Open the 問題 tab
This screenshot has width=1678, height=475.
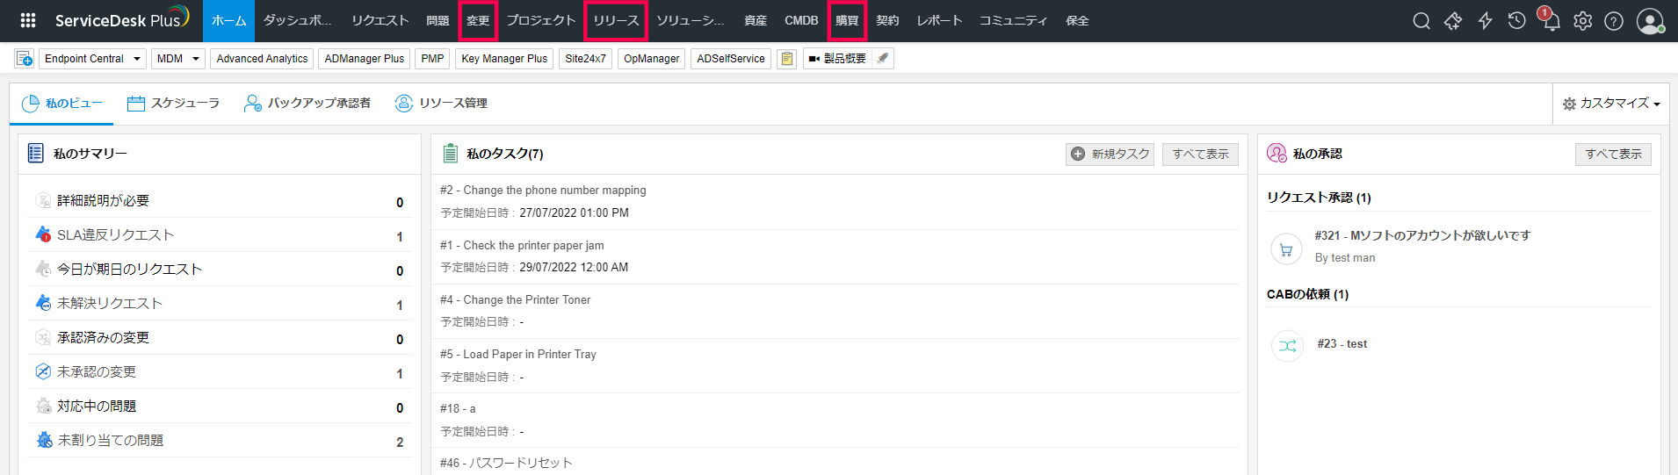tap(438, 21)
